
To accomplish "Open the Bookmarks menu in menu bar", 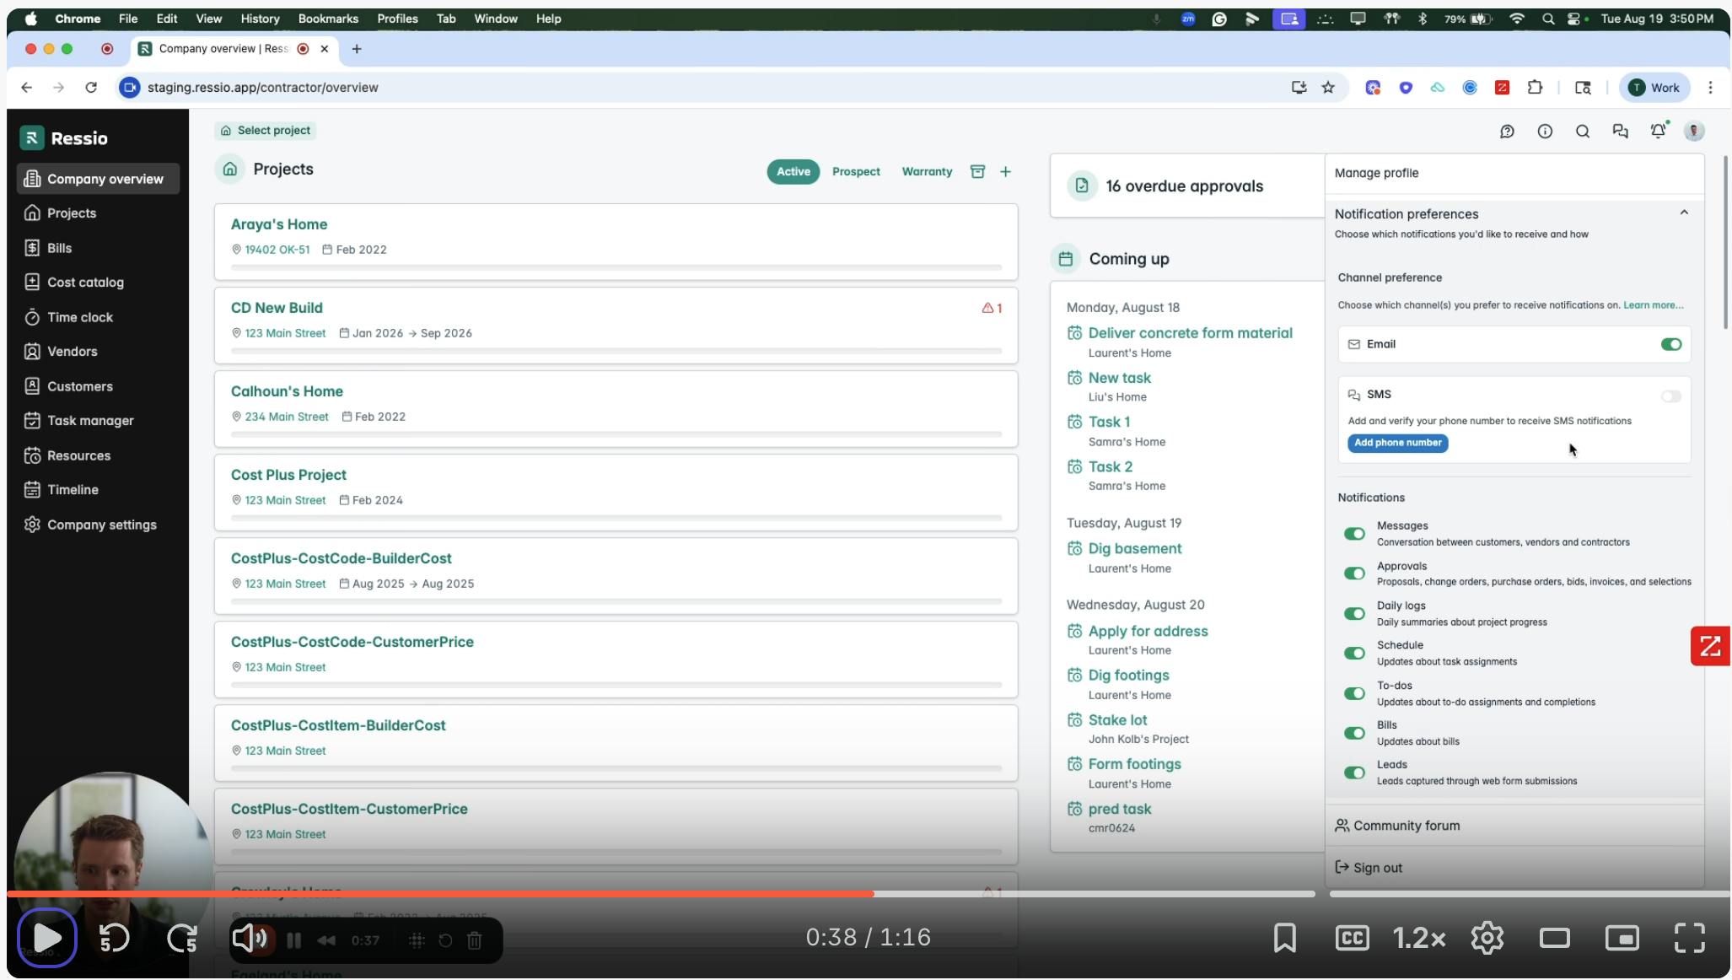I will coord(328,19).
